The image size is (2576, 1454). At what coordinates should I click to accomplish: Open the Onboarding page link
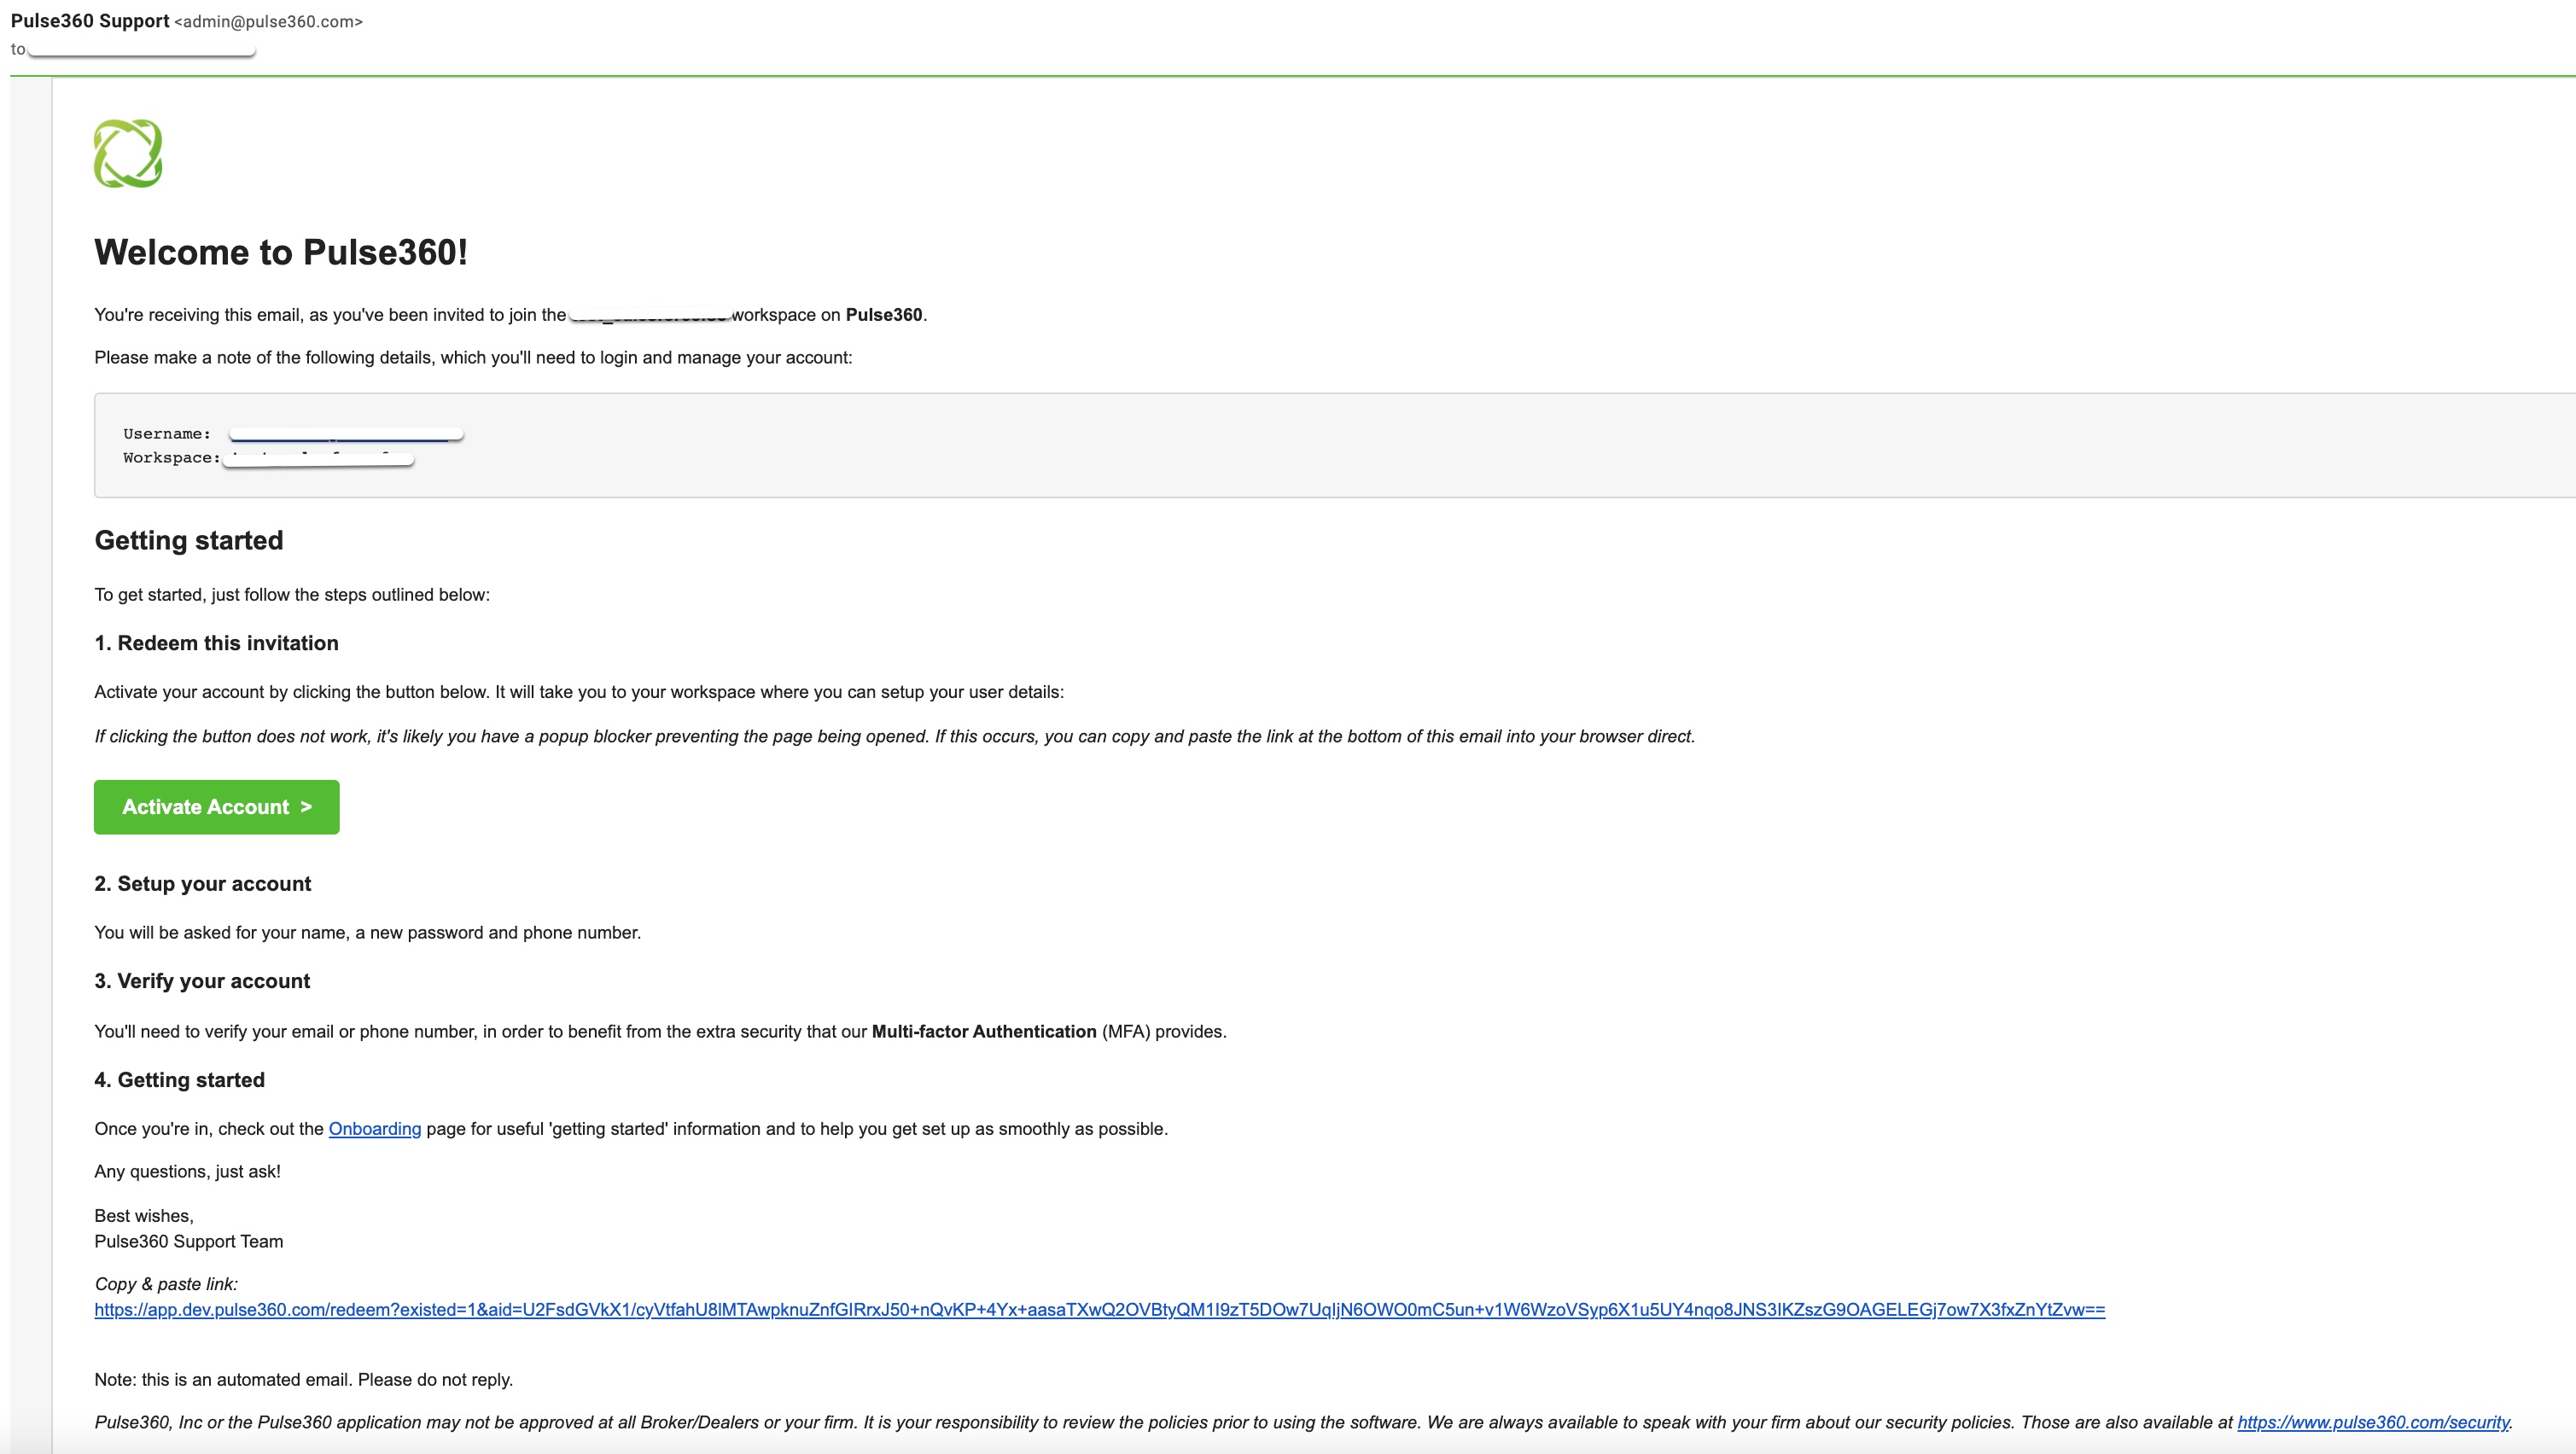coord(374,1128)
